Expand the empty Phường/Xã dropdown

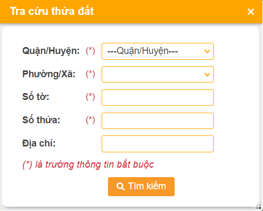click(x=158, y=74)
